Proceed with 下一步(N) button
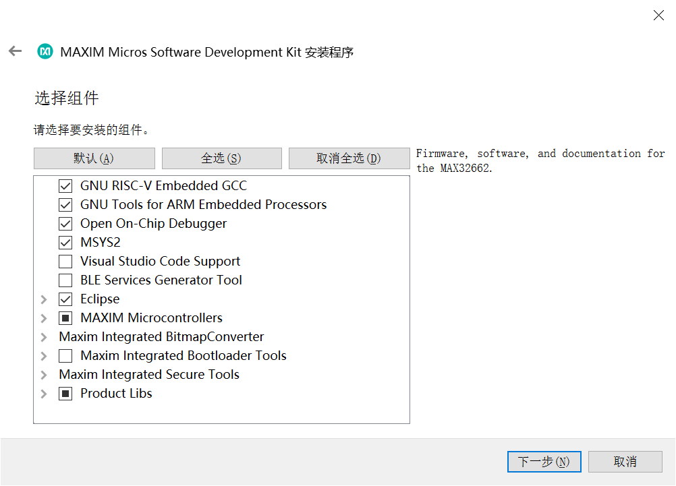 pos(544,462)
